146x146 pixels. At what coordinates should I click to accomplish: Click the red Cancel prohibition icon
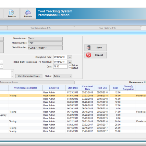89,55
